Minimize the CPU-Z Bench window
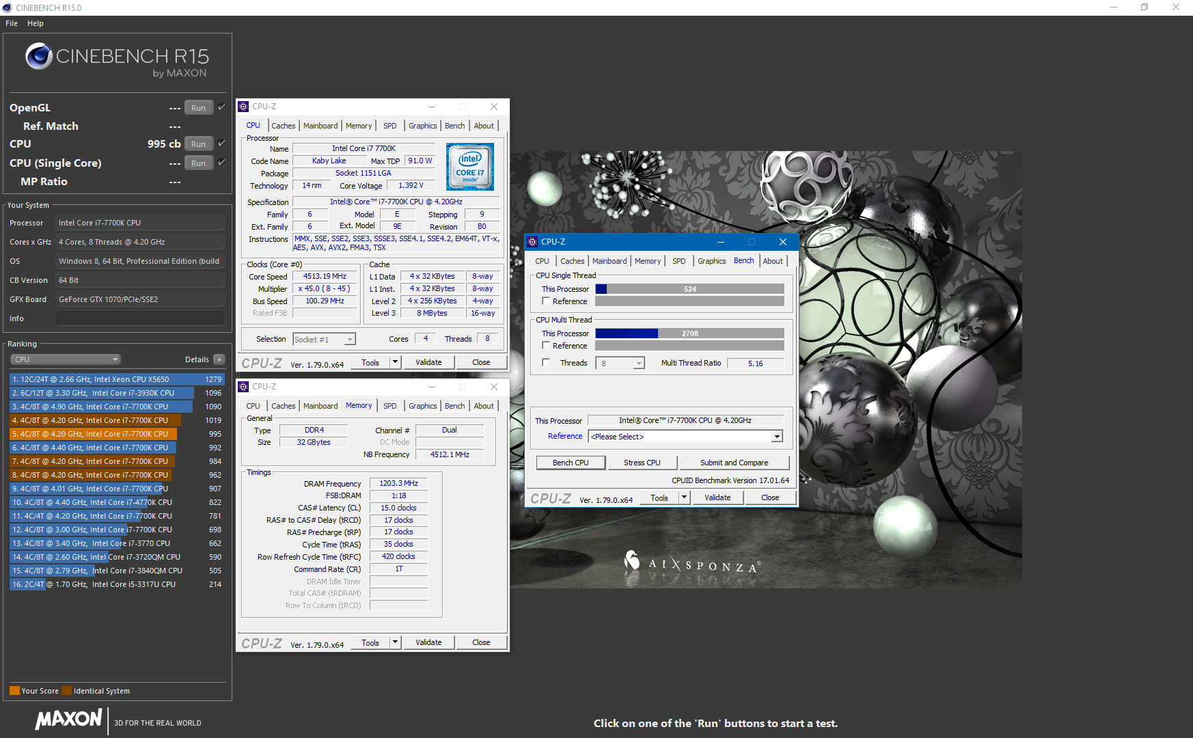 point(720,242)
